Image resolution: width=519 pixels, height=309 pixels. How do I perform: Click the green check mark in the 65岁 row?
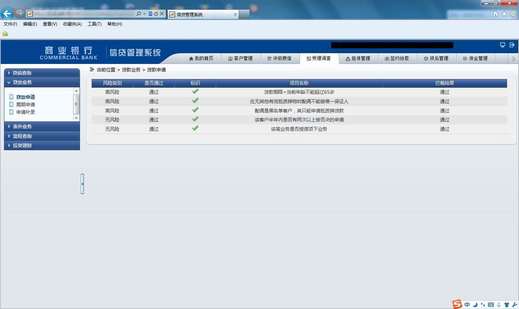click(195, 91)
